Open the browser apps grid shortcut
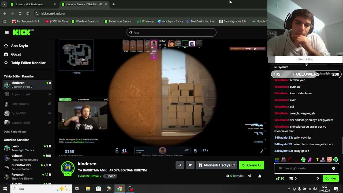This screenshot has height=193, width=343. click(x=4, y=21)
